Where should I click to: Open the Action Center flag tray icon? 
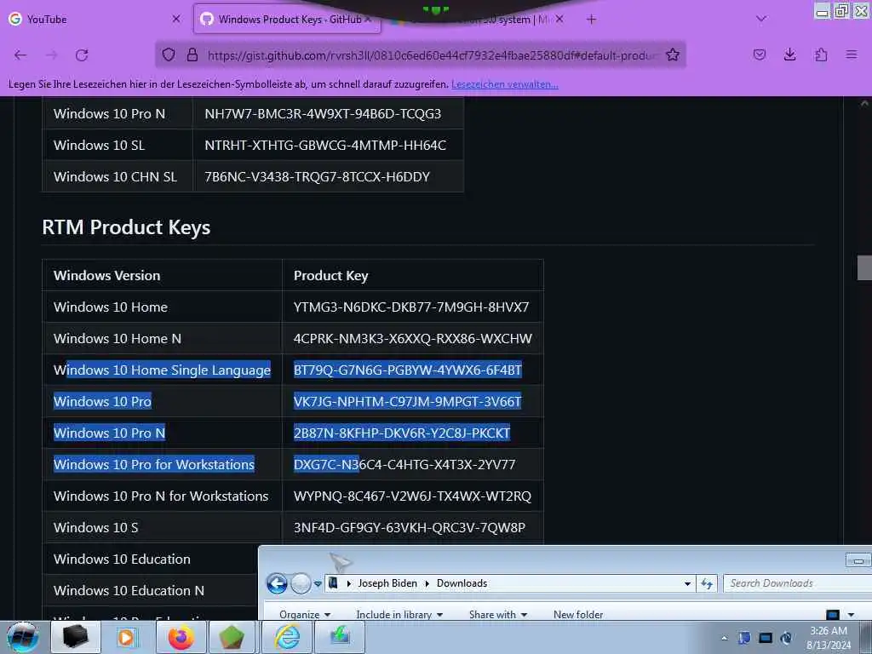(x=744, y=638)
